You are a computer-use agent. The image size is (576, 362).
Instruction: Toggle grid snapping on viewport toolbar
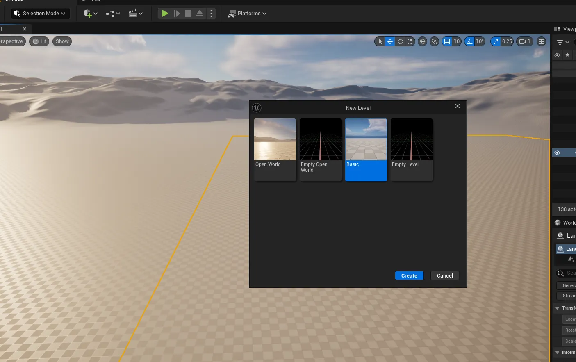point(447,41)
